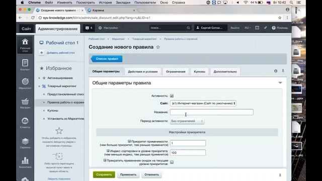The height and width of the screenshot is (181, 322).
Task: Open the Рабочий стол sidebar section
Action: click(x=25, y=45)
